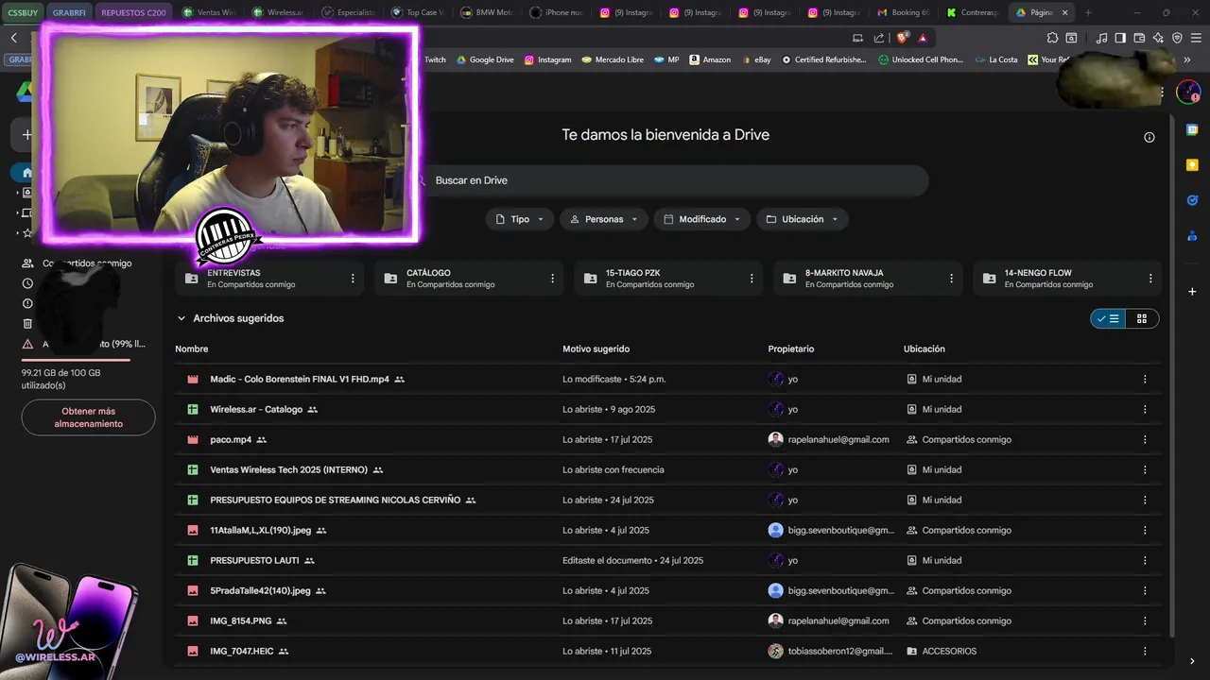
Task: Go back with browser back arrow
Action: [14, 38]
